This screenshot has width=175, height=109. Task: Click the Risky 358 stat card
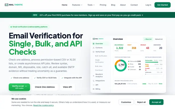[132, 48]
